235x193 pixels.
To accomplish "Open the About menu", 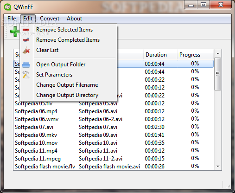I will pyautogui.click(x=74, y=19).
